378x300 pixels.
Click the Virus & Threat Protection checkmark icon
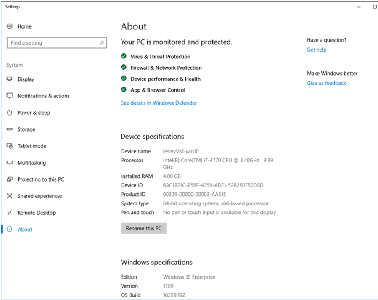[x=124, y=56]
